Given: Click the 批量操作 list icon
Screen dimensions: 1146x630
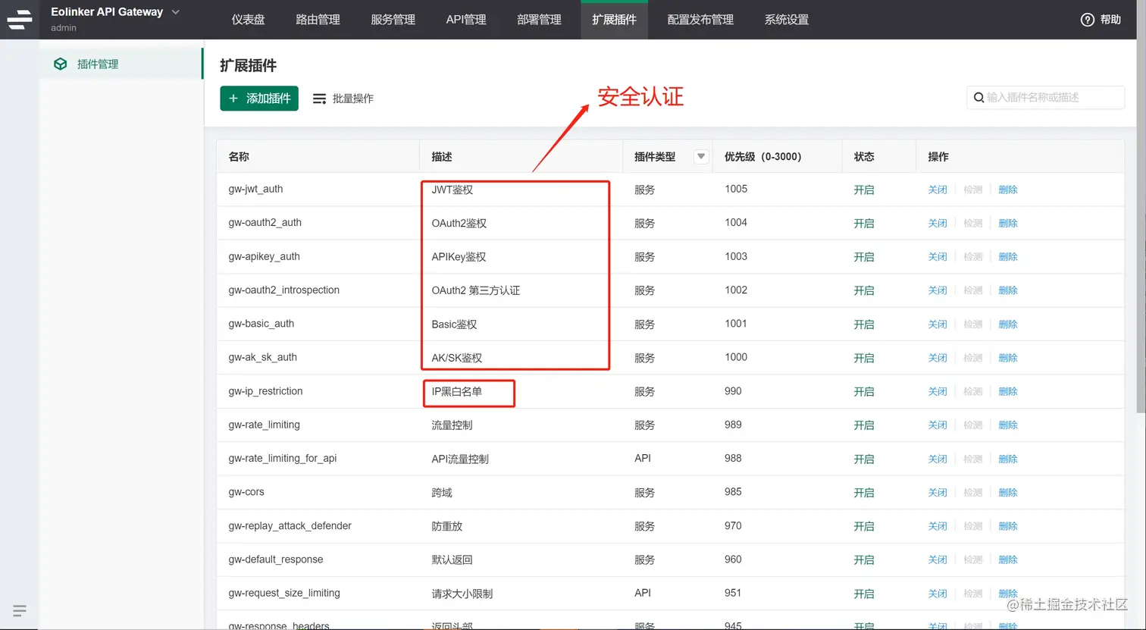Looking at the screenshot, I should coord(321,98).
